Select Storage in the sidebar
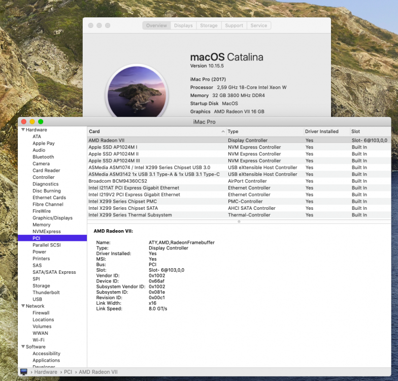The image size is (398, 381). 41,285
